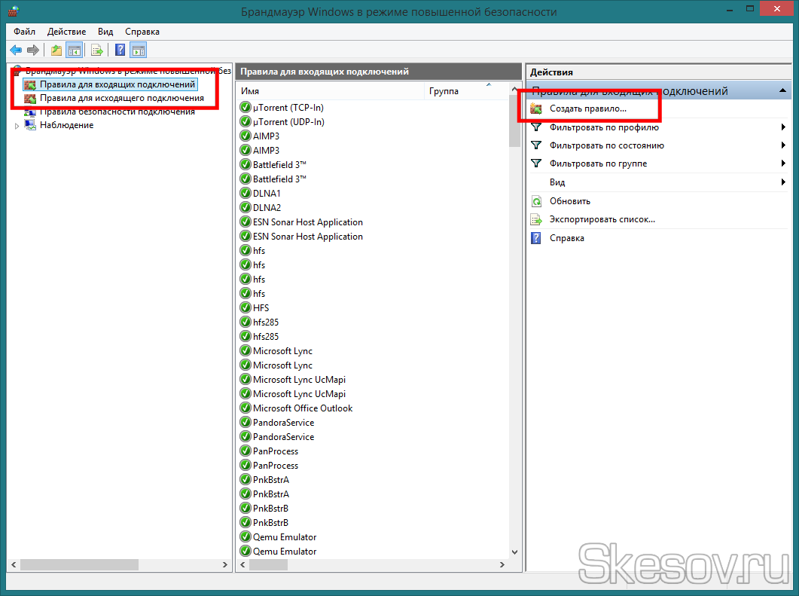Toggle the show/hide action pane toolbar icon

(138, 50)
